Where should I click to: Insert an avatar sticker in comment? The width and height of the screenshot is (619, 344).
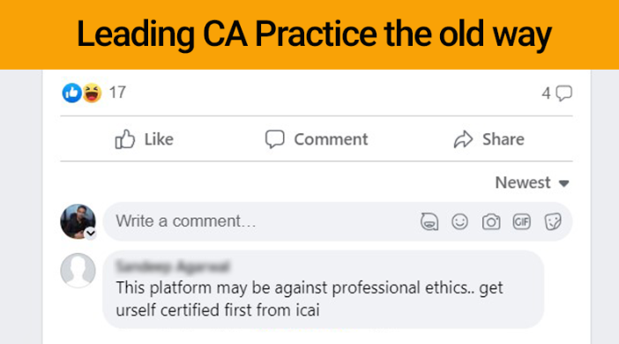tap(429, 221)
